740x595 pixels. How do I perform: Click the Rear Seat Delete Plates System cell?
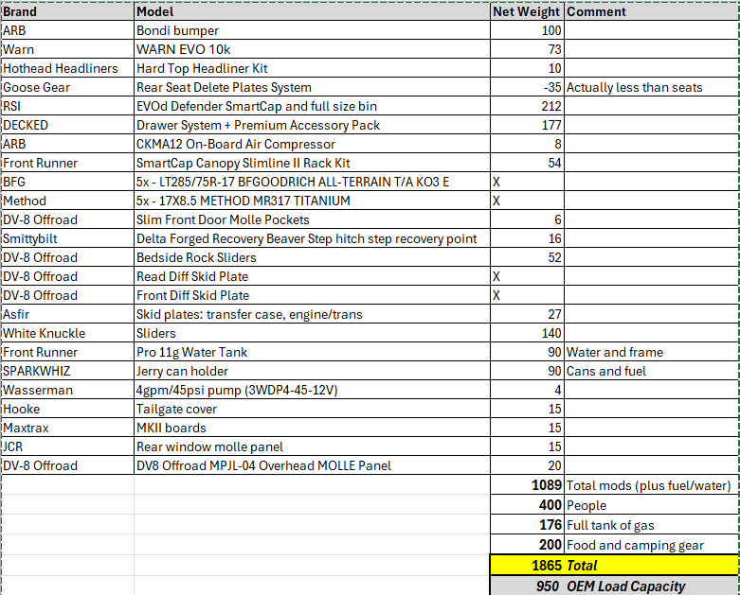[312, 87]
